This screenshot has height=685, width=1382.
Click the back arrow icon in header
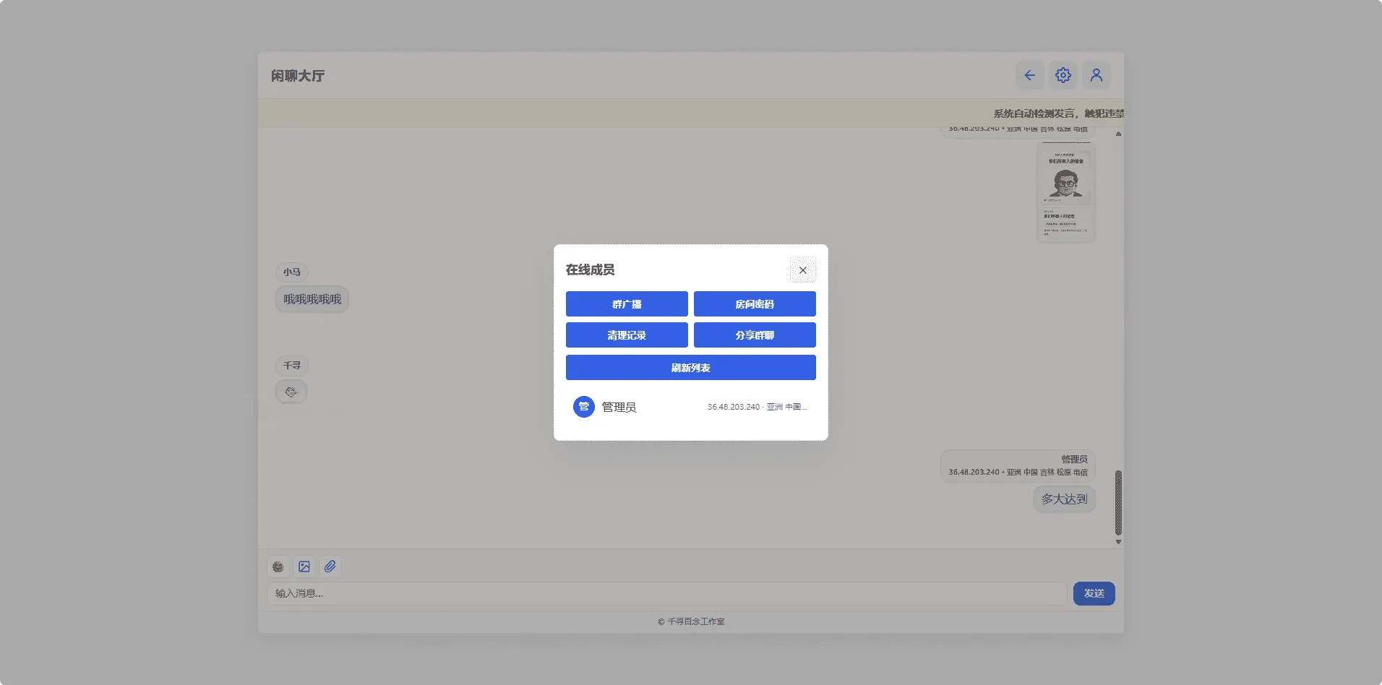pos(1030,75)
